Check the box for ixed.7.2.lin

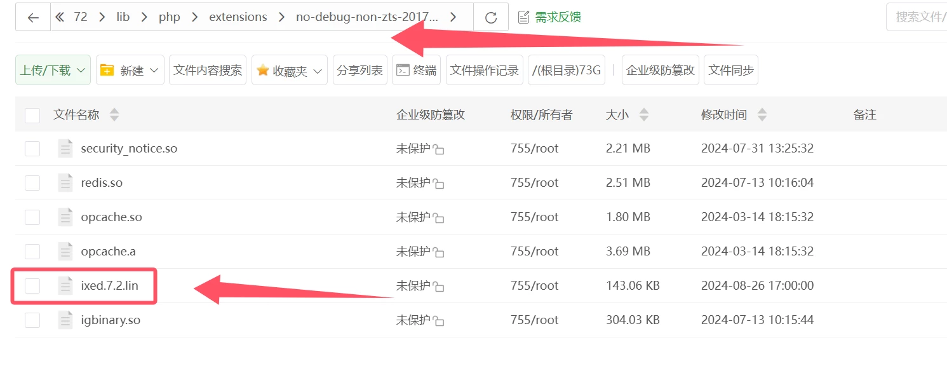coord(32,286)
